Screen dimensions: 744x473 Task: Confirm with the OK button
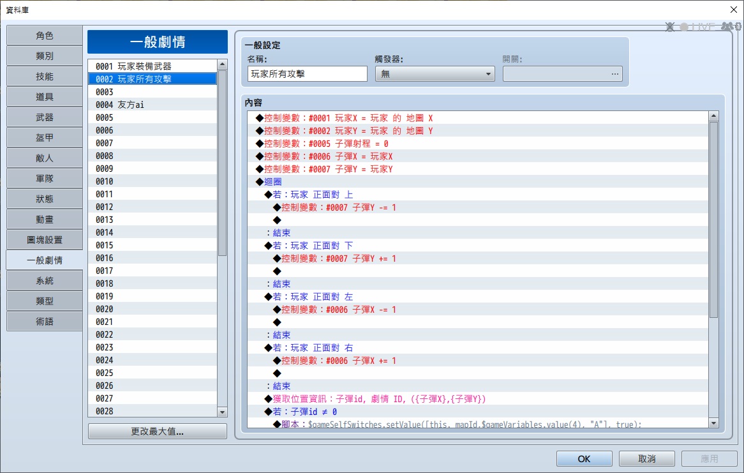(584, 459)
